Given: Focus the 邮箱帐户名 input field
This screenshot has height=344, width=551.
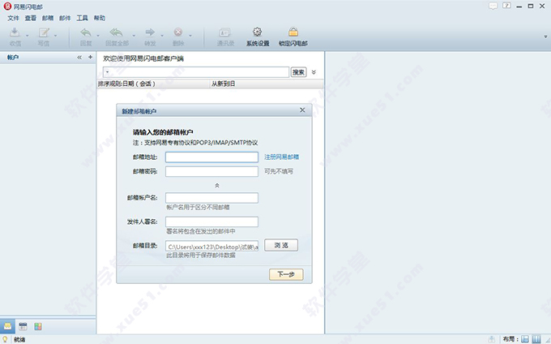Looking at the screenshot, I should pyautogui.click(x=212, y=198).
